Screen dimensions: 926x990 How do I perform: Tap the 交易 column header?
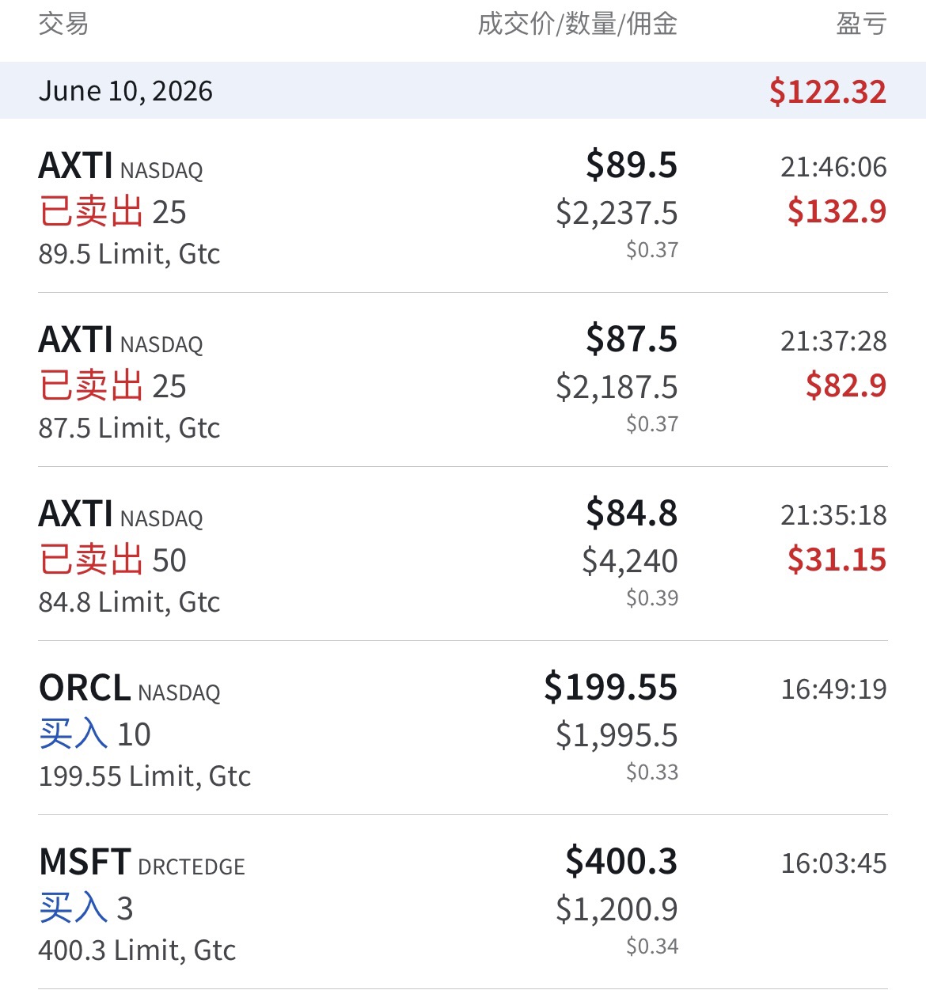point(63,24)
